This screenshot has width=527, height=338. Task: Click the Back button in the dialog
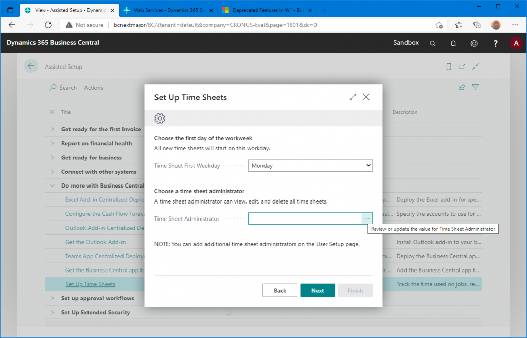[280, 291]
